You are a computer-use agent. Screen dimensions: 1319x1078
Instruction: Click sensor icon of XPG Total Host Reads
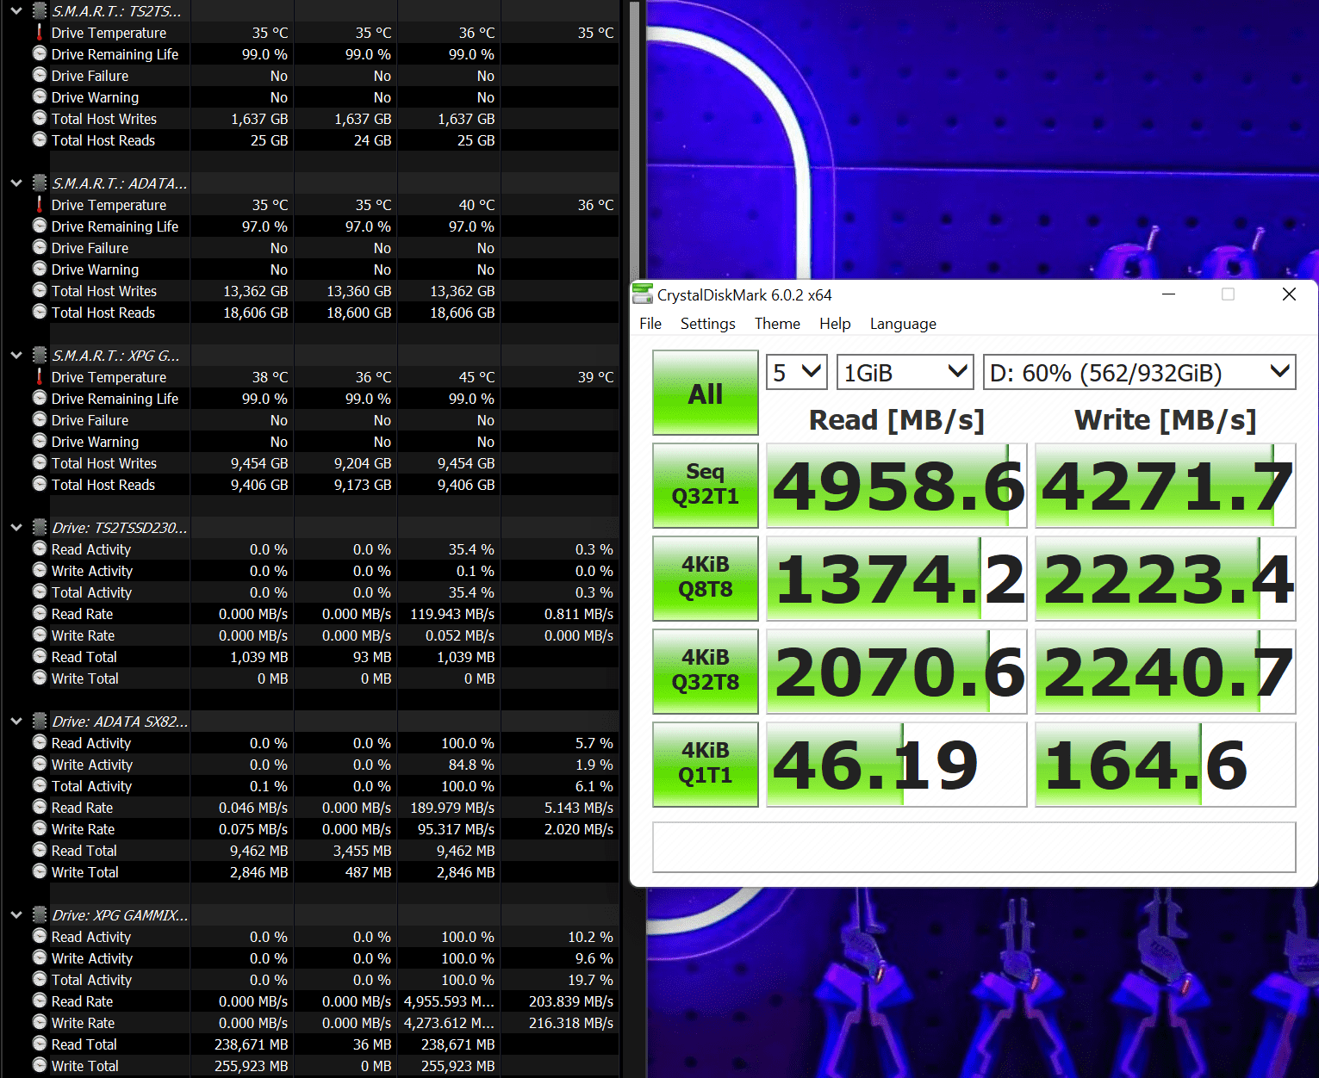point(40,484)
